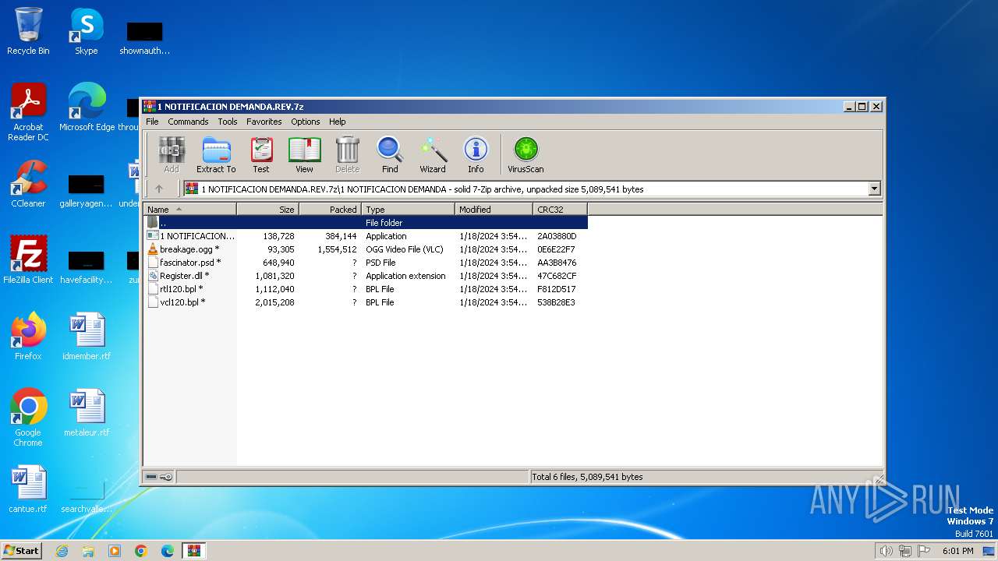The image size is (998, 561).
Task: Click Chrome taskbar icon
Action: pyautogui.click(x=141, y=551)
